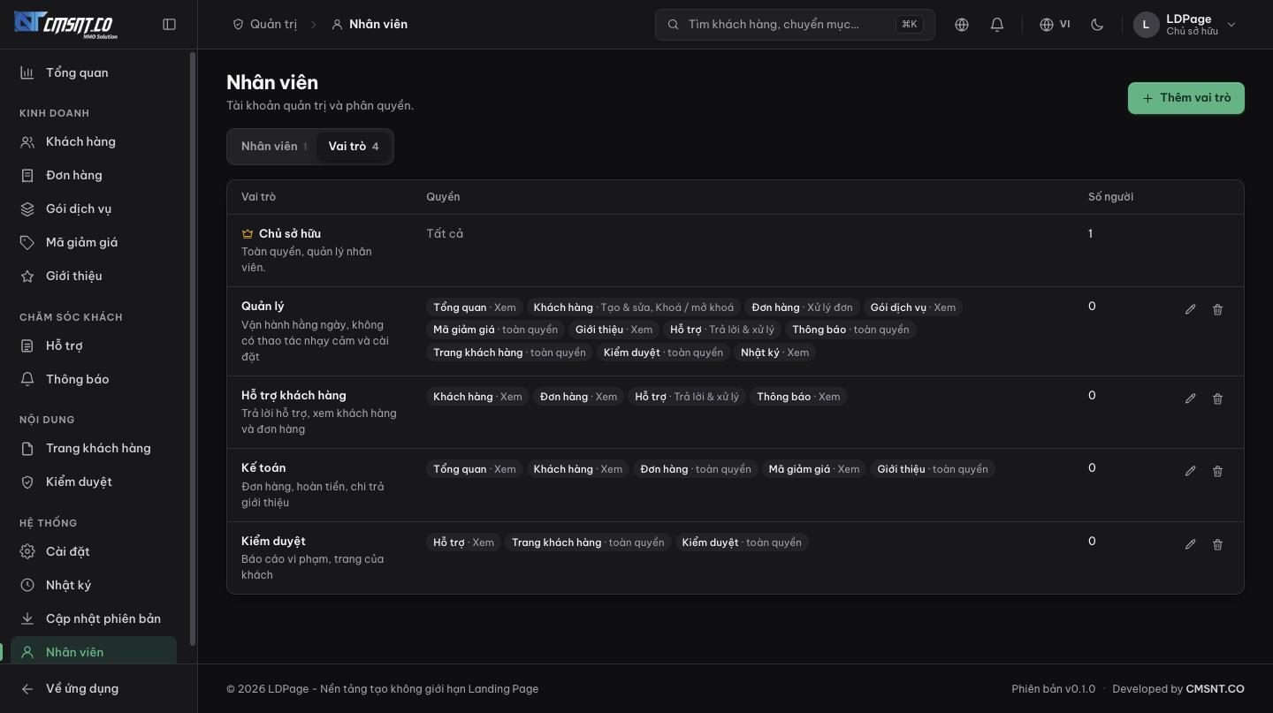Screen dimensions: 1273x713
Task: Open the notifications bell in header
Action: (x=997, y=25)
